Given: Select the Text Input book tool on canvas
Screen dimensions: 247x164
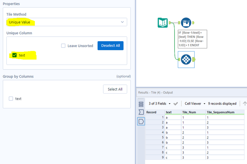Looking at the screenshot, I should (163, 23).
